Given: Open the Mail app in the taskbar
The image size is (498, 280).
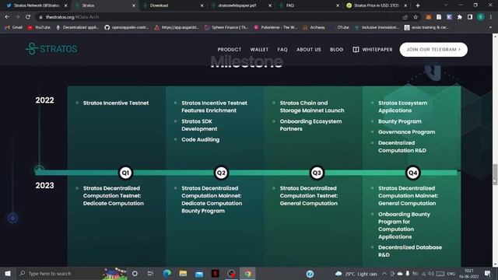Looking at the screenshot, I should [x=199, y=273].
